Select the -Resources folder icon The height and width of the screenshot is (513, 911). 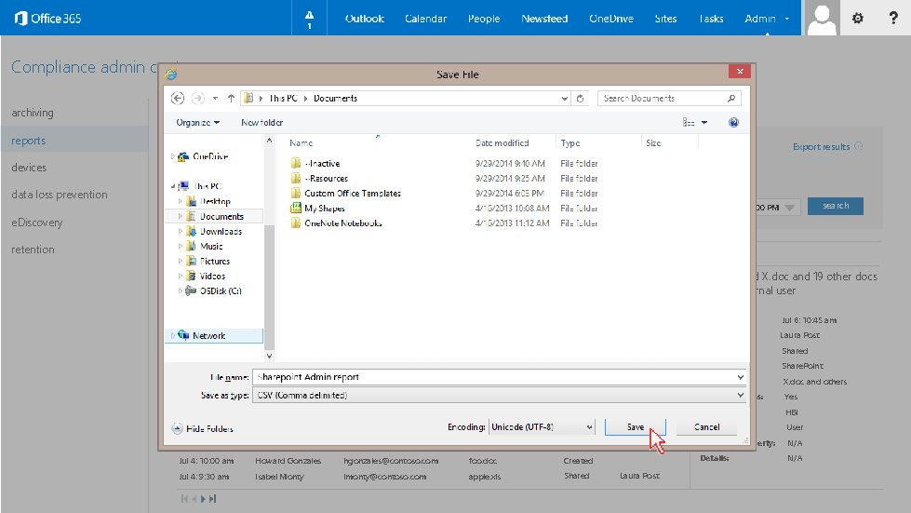tap(296, 178)
